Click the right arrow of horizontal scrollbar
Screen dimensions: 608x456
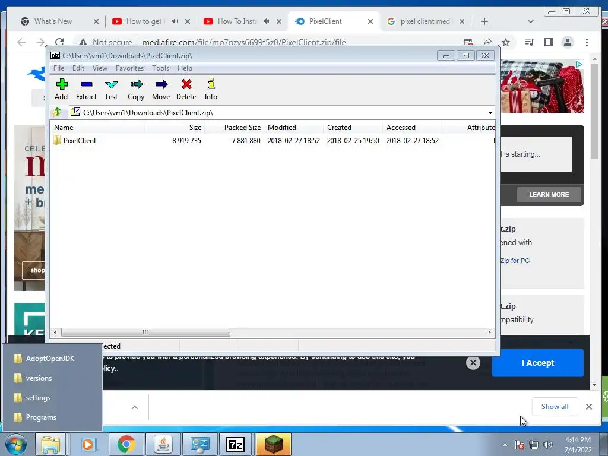pyautogui.click(x=489, y=332)
